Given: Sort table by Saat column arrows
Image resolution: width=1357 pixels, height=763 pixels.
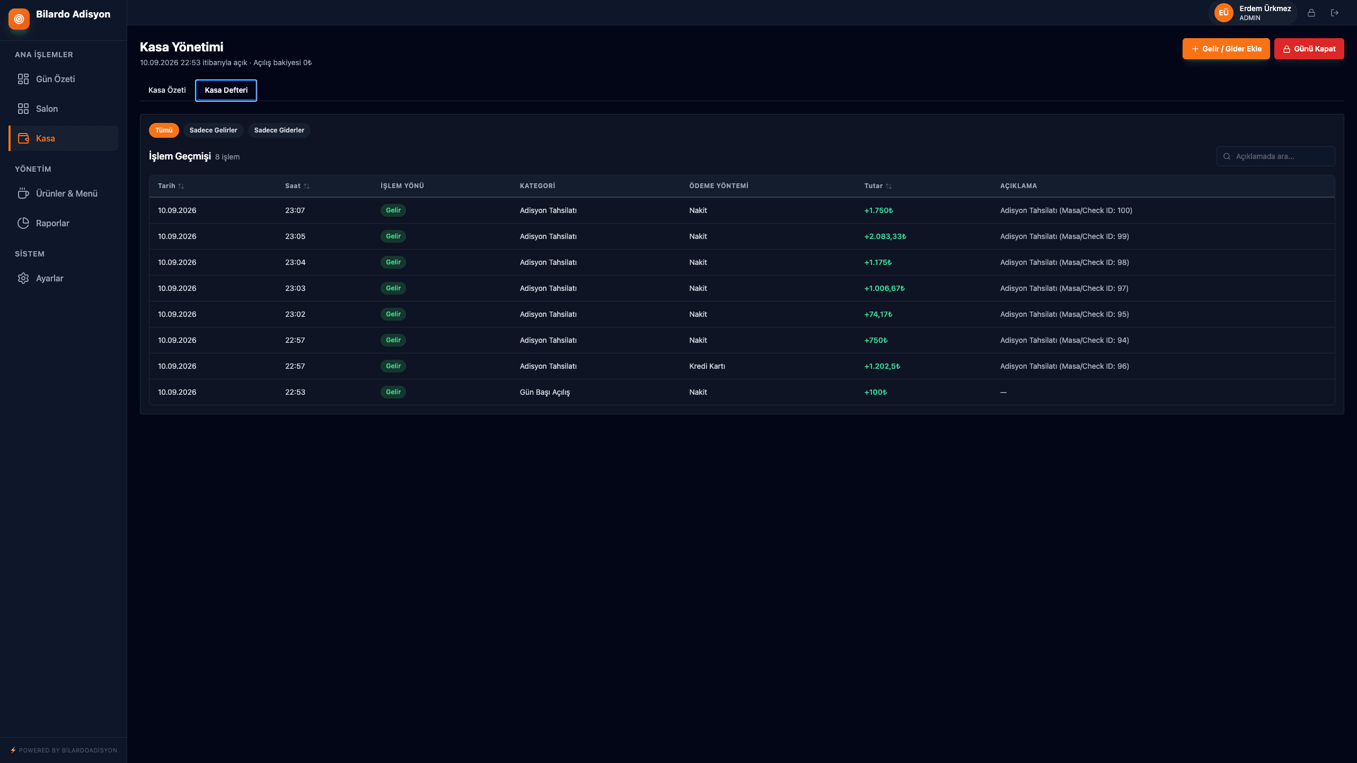Looking at the screenshot, I should (306, 186).
